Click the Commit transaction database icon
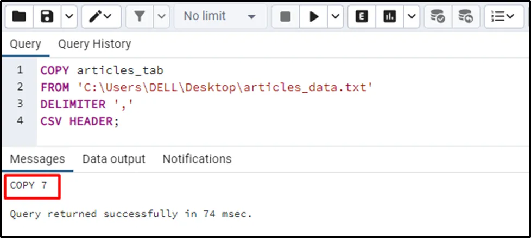Viewport: 531px width, 238px height. pyautogui.click(x=438, y=17)
